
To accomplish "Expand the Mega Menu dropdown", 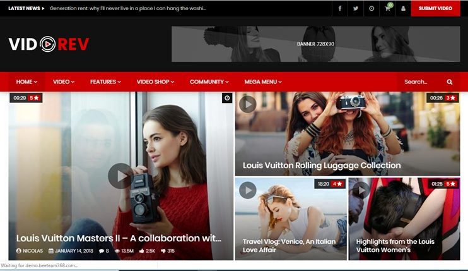I will pyautogui.click(x=262, y=81).
